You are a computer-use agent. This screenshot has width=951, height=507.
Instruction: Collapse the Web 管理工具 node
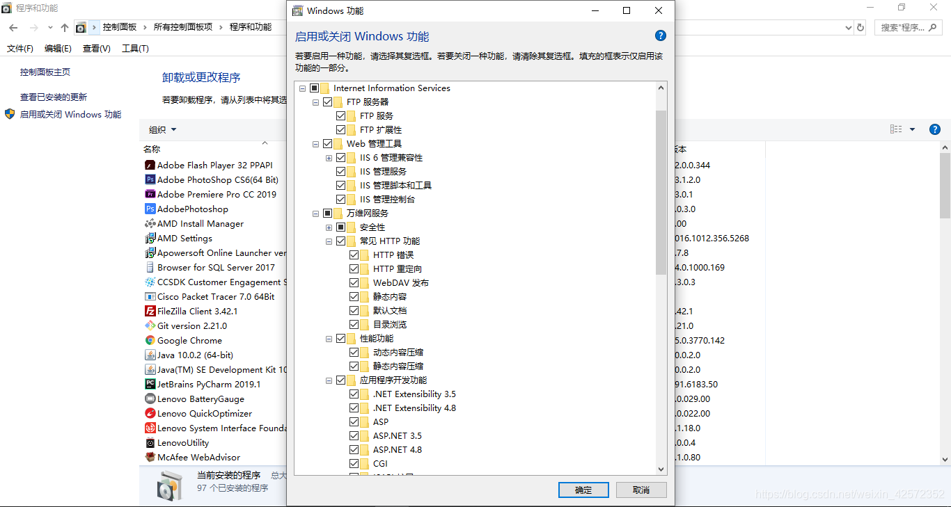click(315, 144)
